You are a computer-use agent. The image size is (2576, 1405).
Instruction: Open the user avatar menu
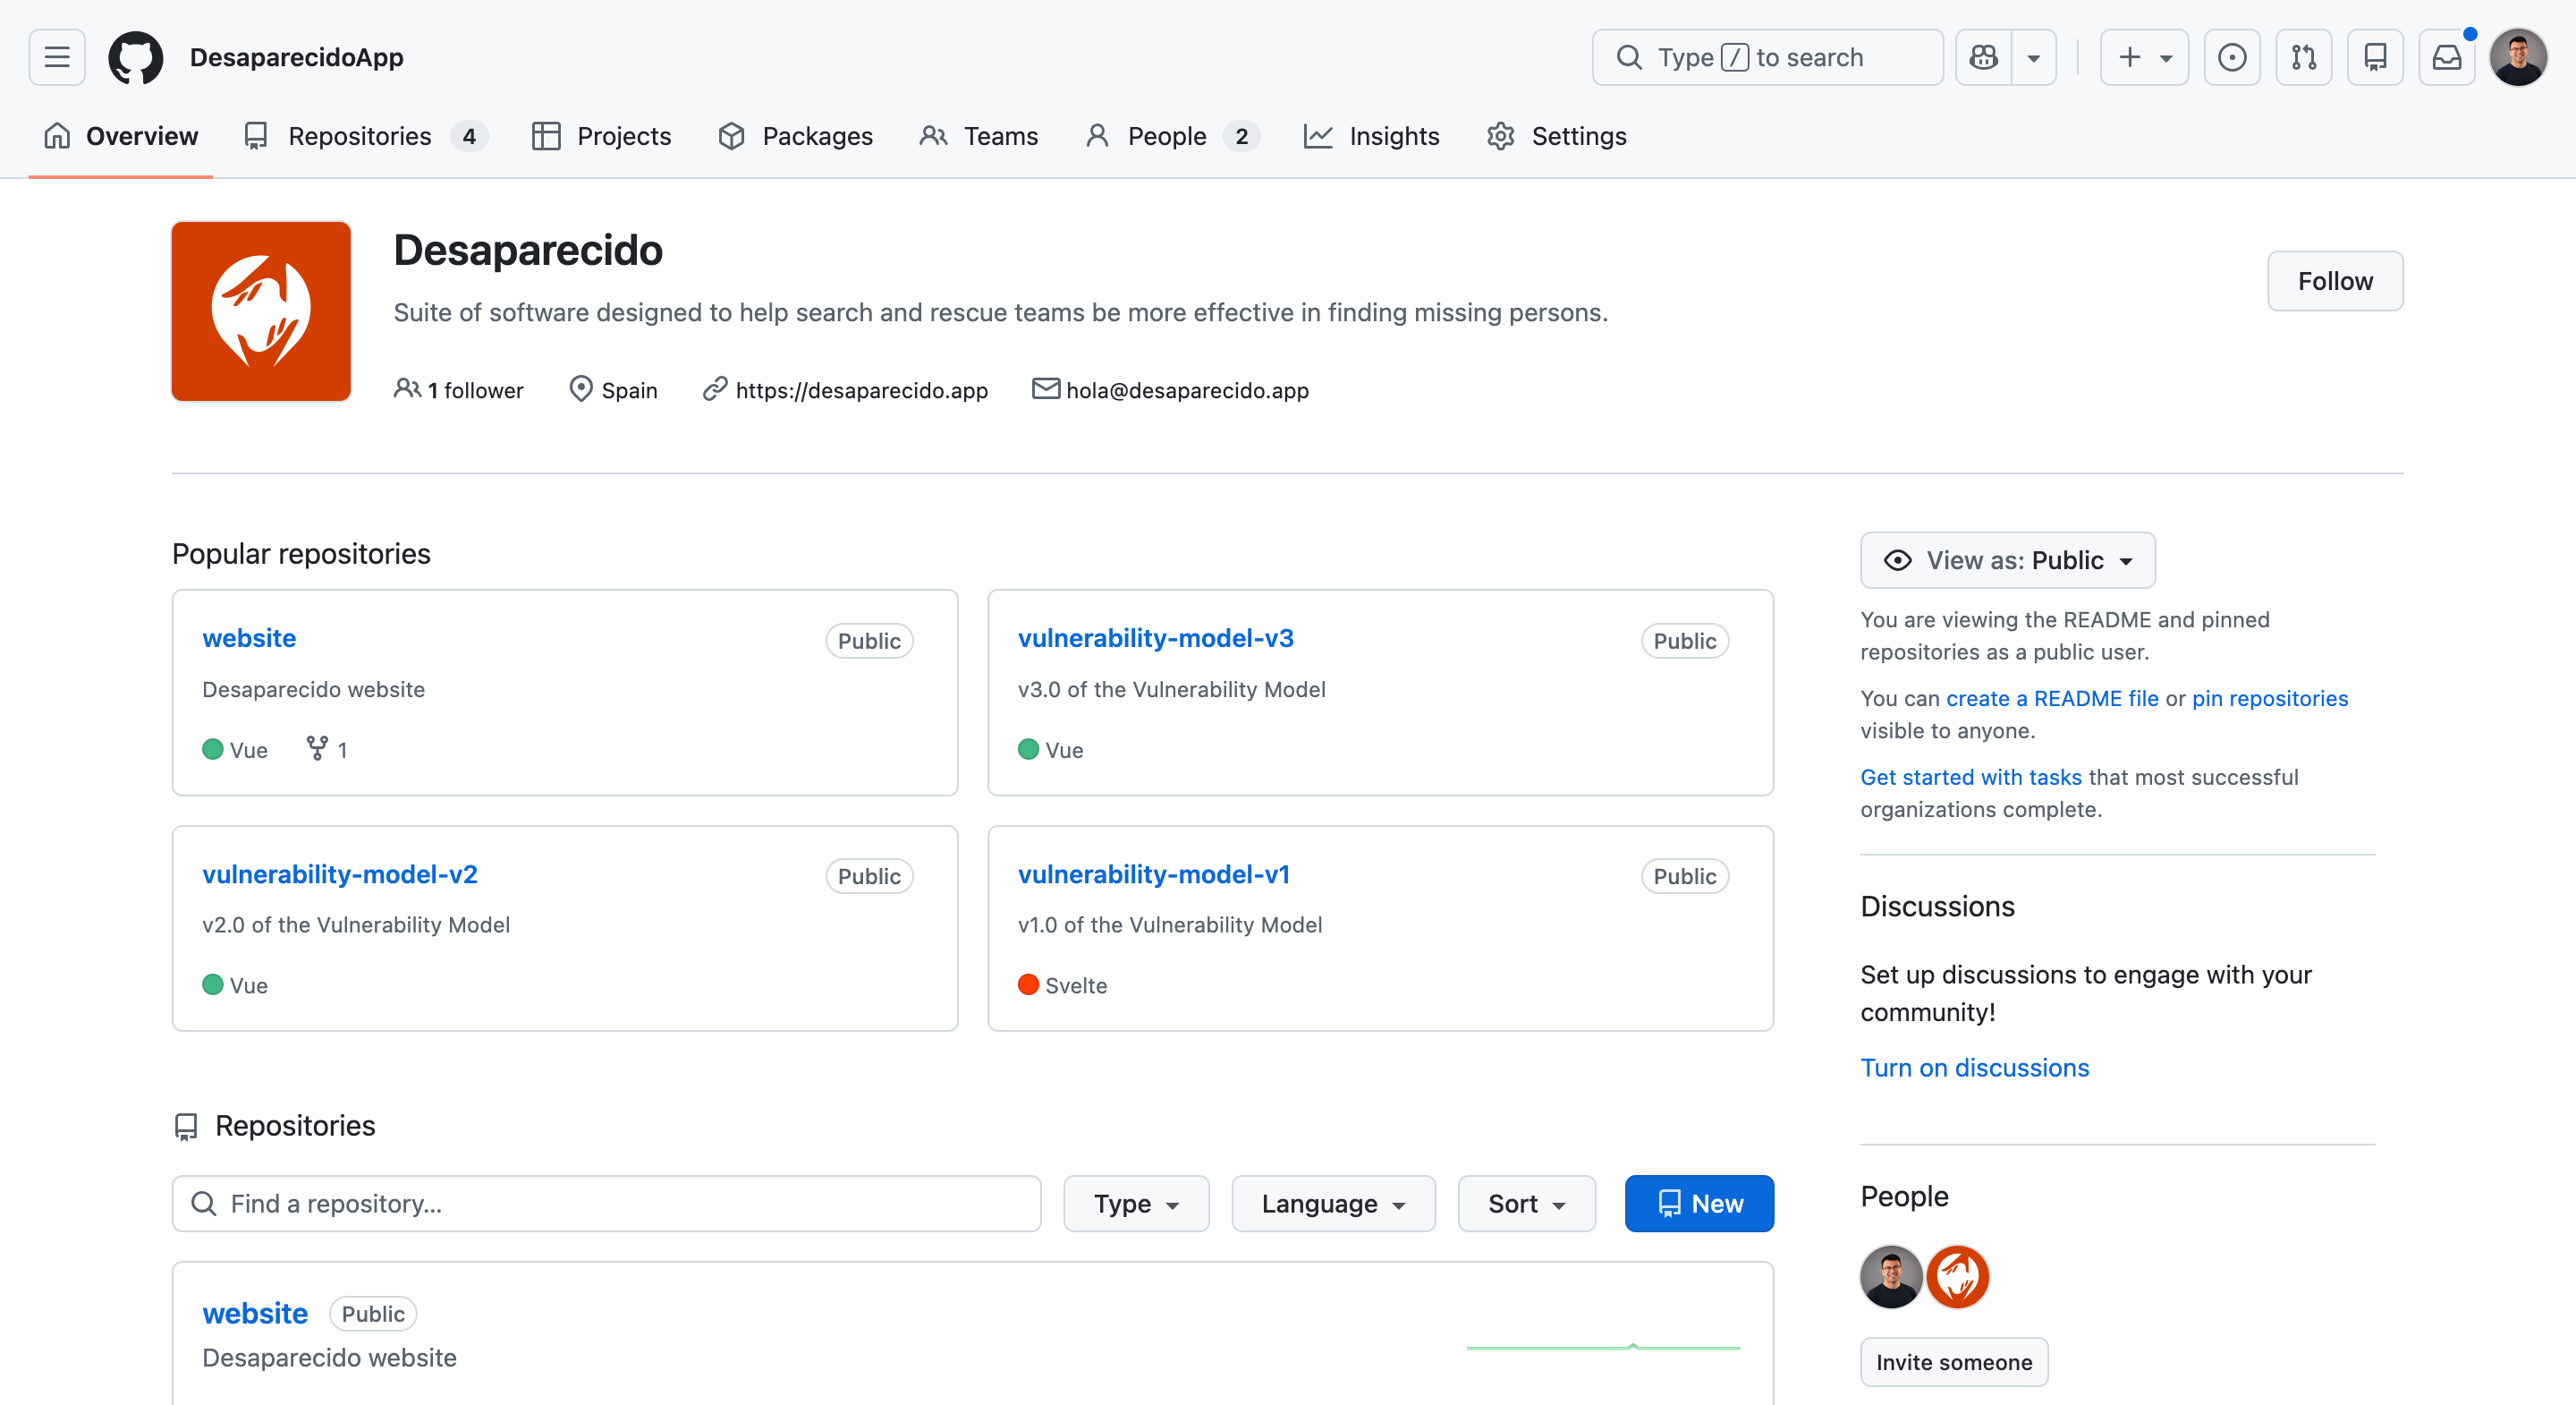(x=2518, y=57)
